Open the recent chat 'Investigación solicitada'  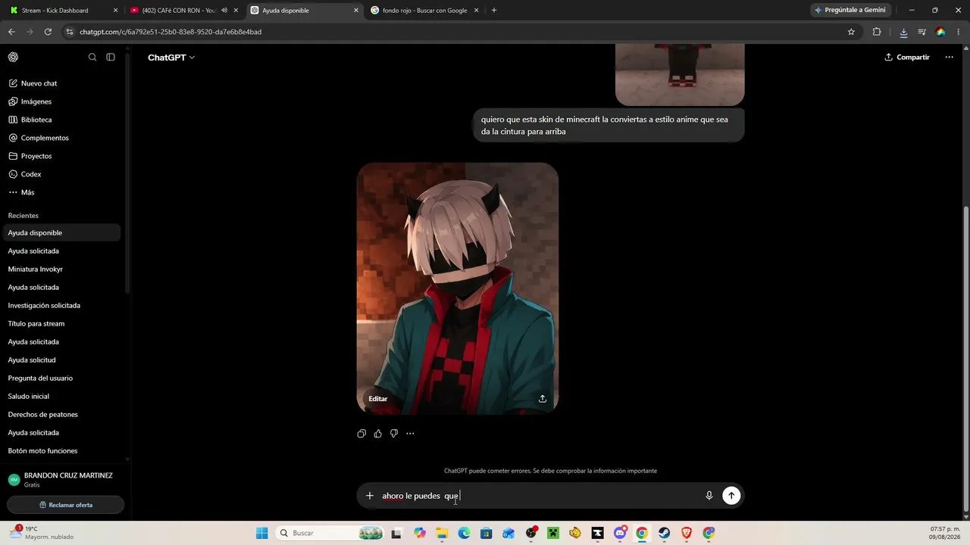(x=62, y=306)
